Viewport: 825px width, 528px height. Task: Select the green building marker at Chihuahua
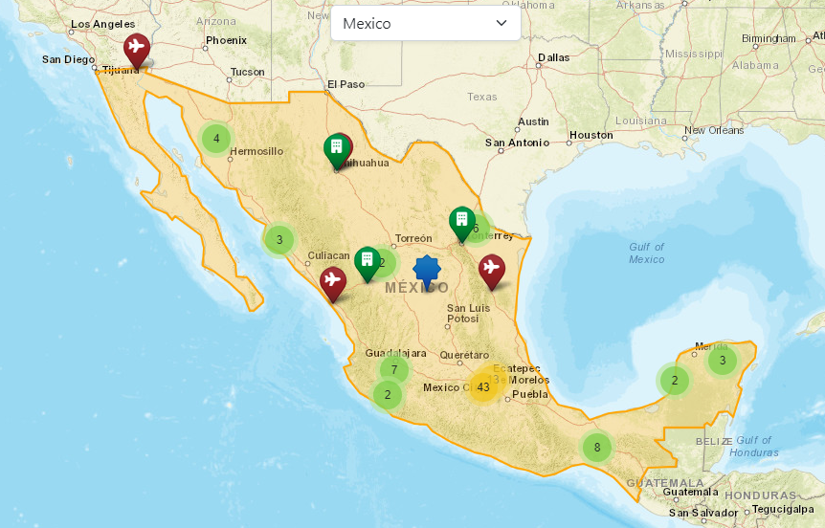(x=334, y=147)
